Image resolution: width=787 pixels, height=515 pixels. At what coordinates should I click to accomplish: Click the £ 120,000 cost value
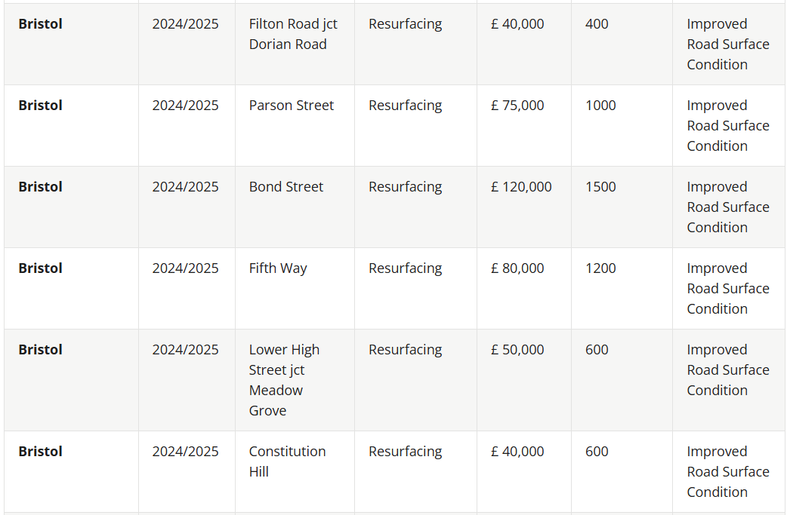(x=521, y=187)
